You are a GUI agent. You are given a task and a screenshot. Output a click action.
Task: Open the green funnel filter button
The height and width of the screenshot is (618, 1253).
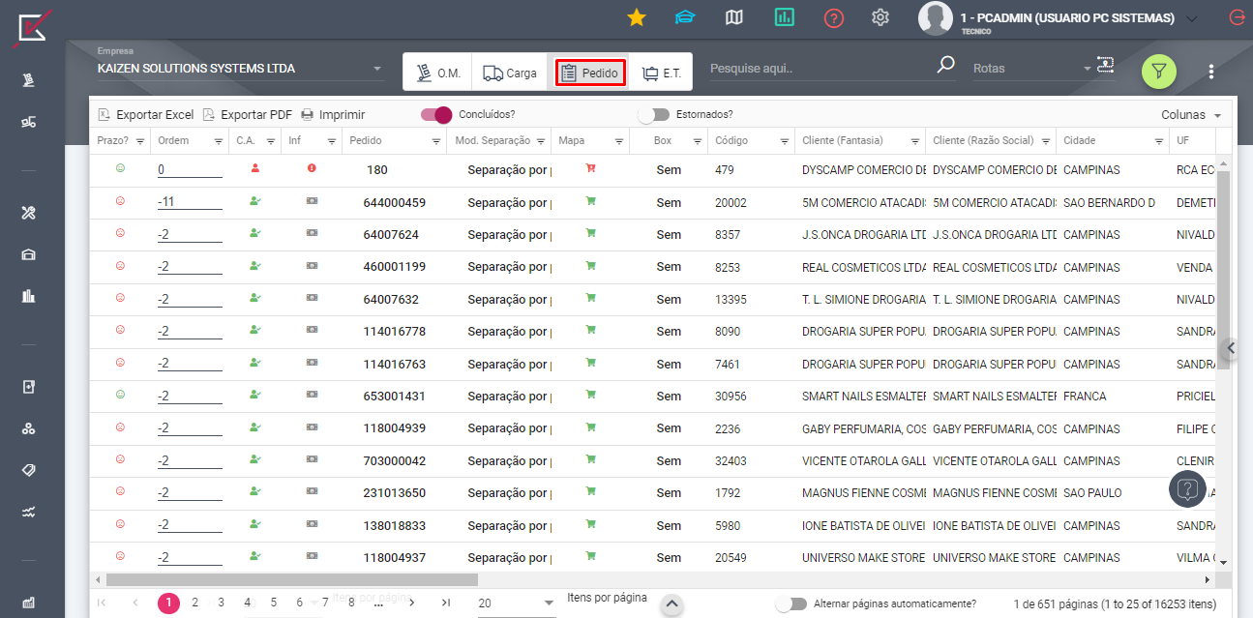(1159, 71)
